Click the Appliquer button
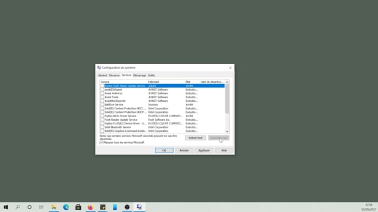Image resolution: width=378 pixels, height=212 pixels. [204, 151]
